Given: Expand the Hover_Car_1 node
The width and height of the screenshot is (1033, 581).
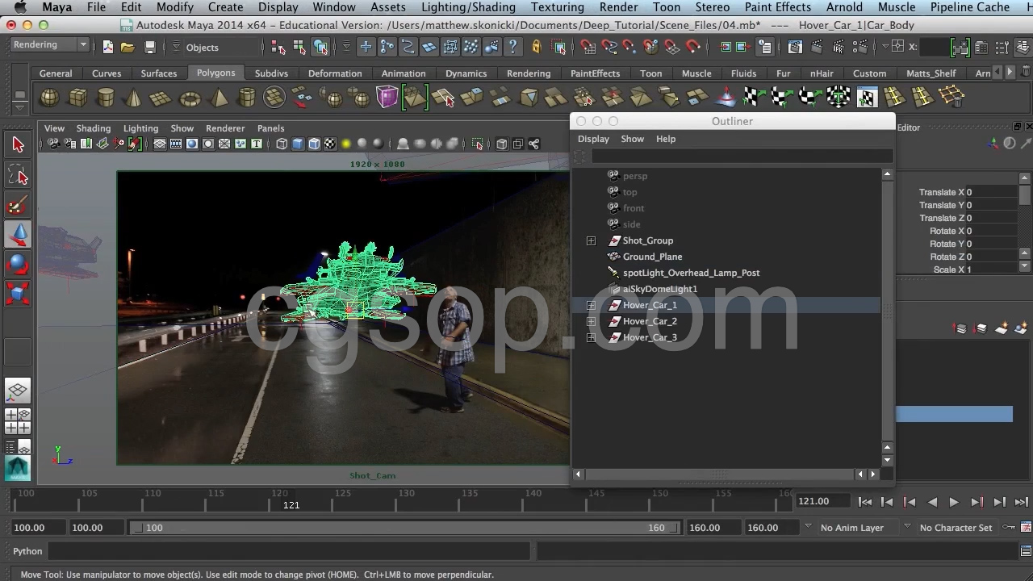Looking at the screenshot, I should click(591, 305).
